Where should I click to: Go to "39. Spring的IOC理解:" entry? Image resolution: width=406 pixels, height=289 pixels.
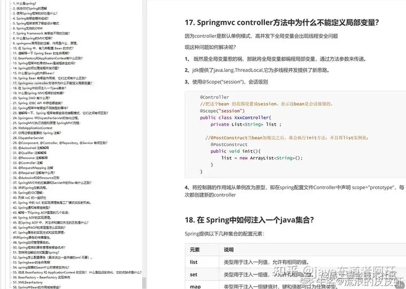pyautogui.click(x=29, y=193)
